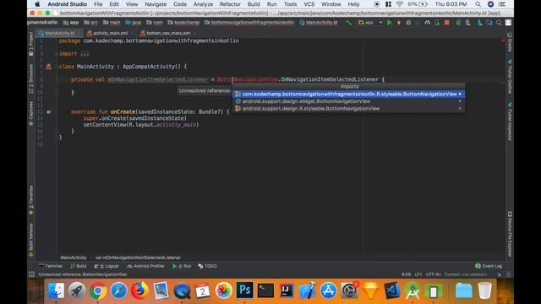
Task: Open the Refactor menu
Action: click(230, 4)
